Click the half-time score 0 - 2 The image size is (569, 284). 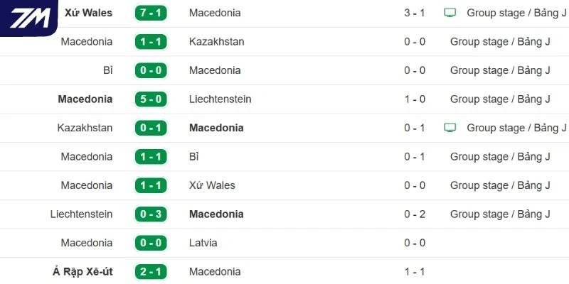(415, 214)
